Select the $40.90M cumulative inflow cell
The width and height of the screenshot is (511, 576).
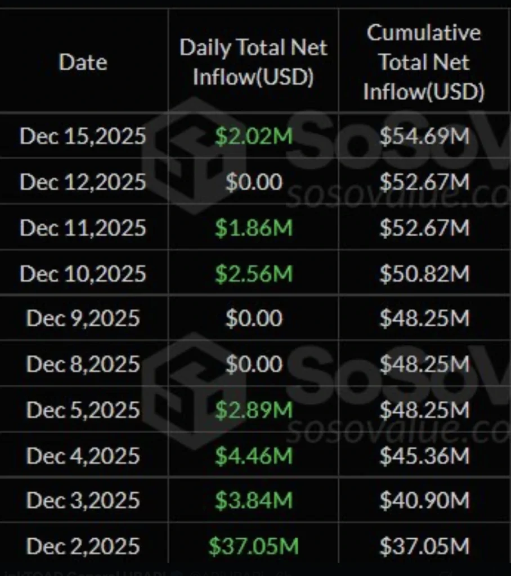[x=424, y=501]
